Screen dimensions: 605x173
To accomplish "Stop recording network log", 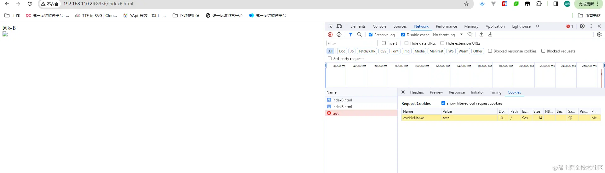I will pos(330,35).
